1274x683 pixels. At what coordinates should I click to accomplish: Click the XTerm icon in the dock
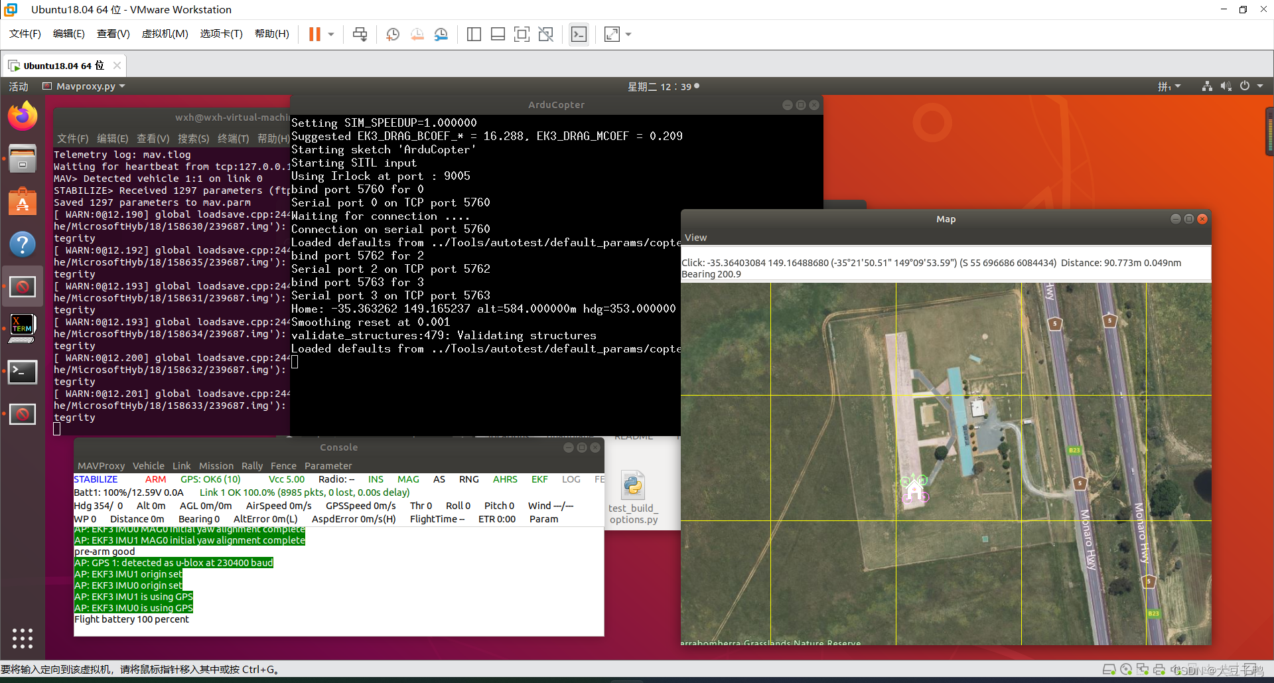click(23, 329)
